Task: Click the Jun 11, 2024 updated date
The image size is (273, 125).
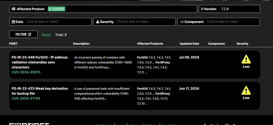Action: (x=189, y=89)
